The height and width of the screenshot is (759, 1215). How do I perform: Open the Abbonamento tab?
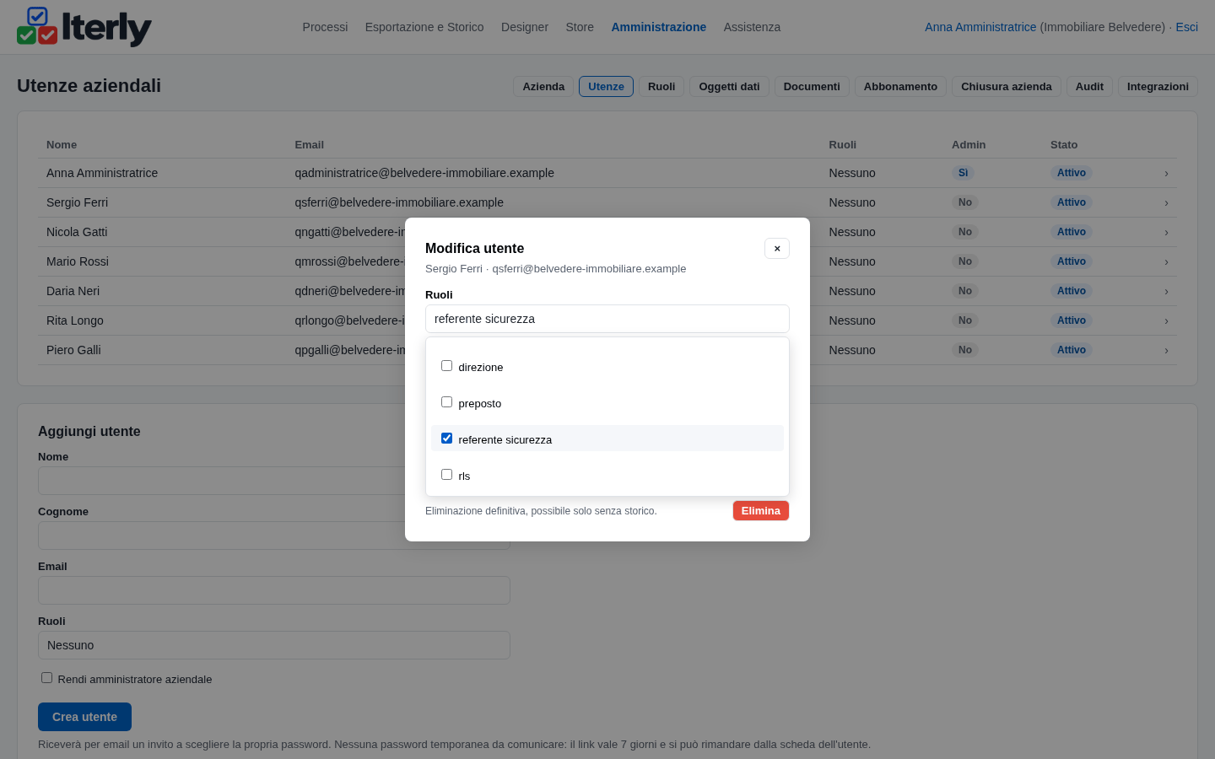coord(900,86)
